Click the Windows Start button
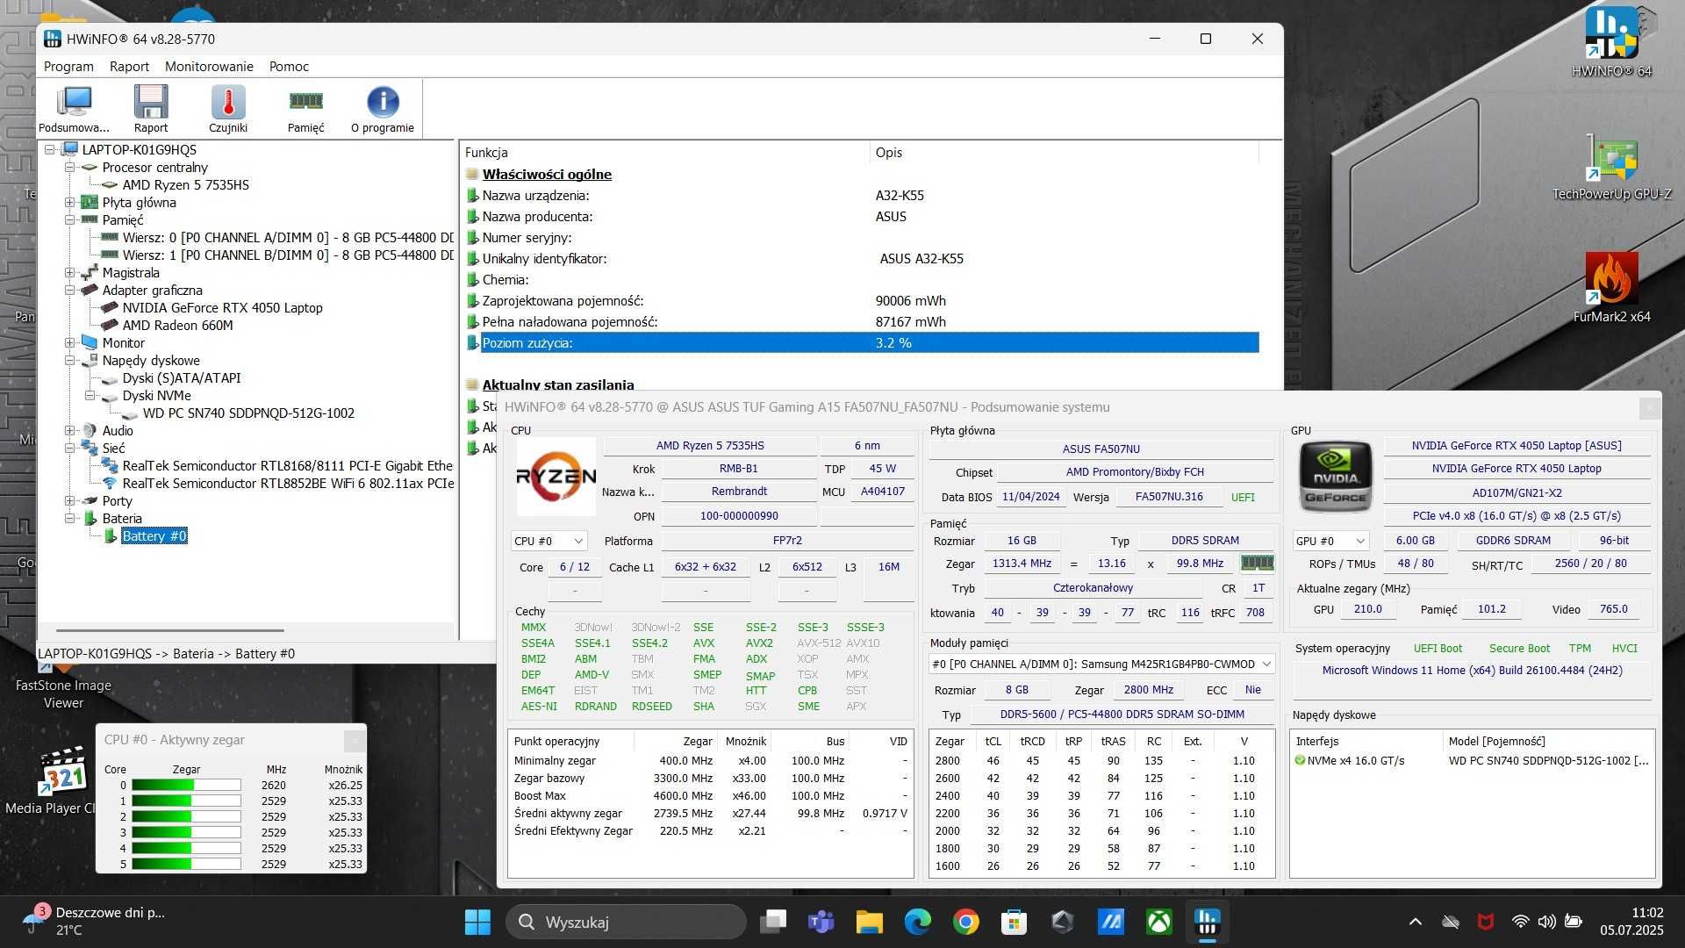The height and width of the screenshot is (948, 1685). pyautogui.click(x=477, y=922)
